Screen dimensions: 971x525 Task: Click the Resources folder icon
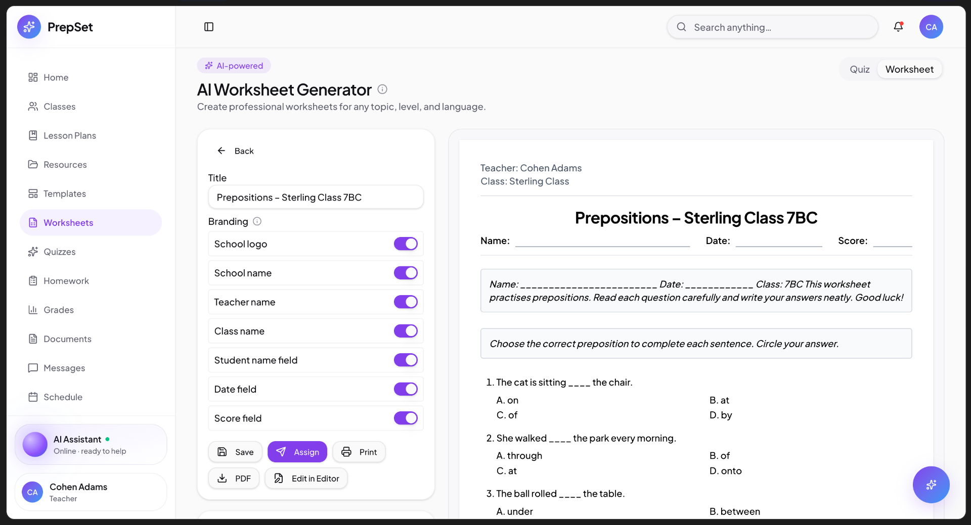33,165
